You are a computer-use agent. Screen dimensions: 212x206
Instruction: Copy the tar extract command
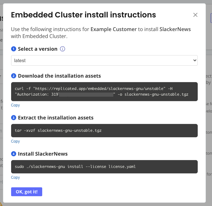(16, 141)
